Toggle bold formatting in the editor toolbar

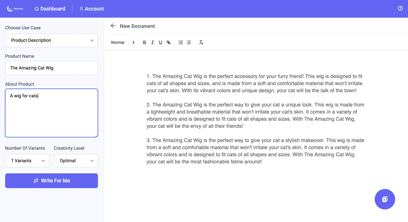tap(144, 42)
